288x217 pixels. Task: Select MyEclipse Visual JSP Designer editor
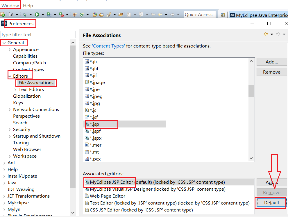click(155, 189)
